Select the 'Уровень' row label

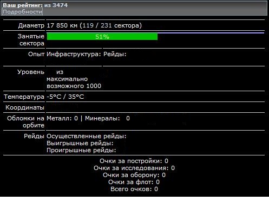point(31,72)
